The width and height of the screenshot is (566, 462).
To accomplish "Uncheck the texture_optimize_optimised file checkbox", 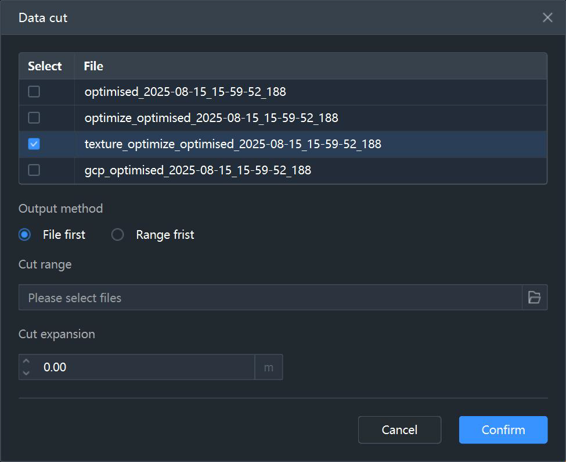I will click(x=34, y=144).
